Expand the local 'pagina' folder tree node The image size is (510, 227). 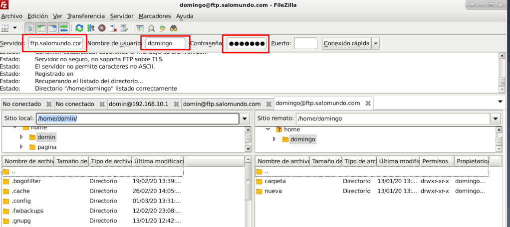click(x=21, y=147)
